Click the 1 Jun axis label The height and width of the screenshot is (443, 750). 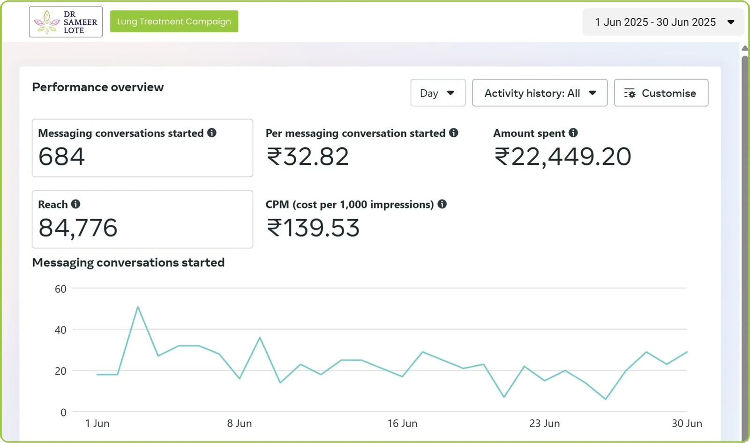tap(97, 423)
